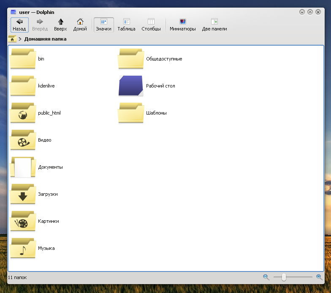The width and height of the screenshot is (331, 293).
Task: Click the public_html label
Action: coord(49,113)
